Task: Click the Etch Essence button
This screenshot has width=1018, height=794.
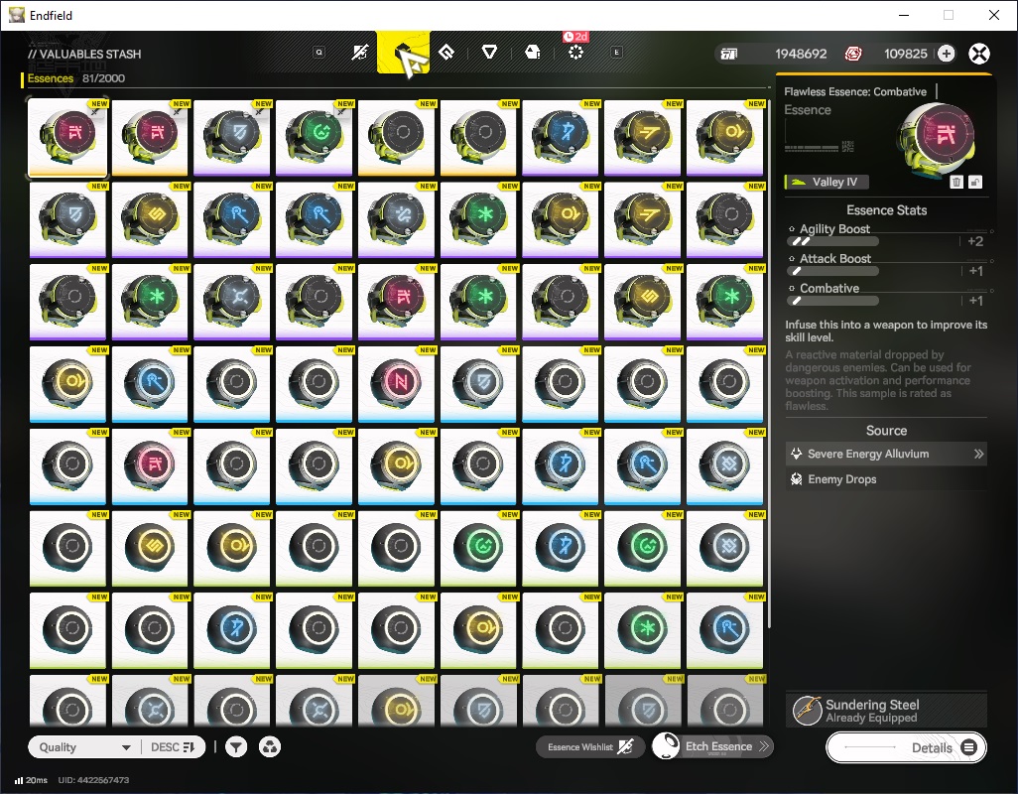Action: point(712,746)
